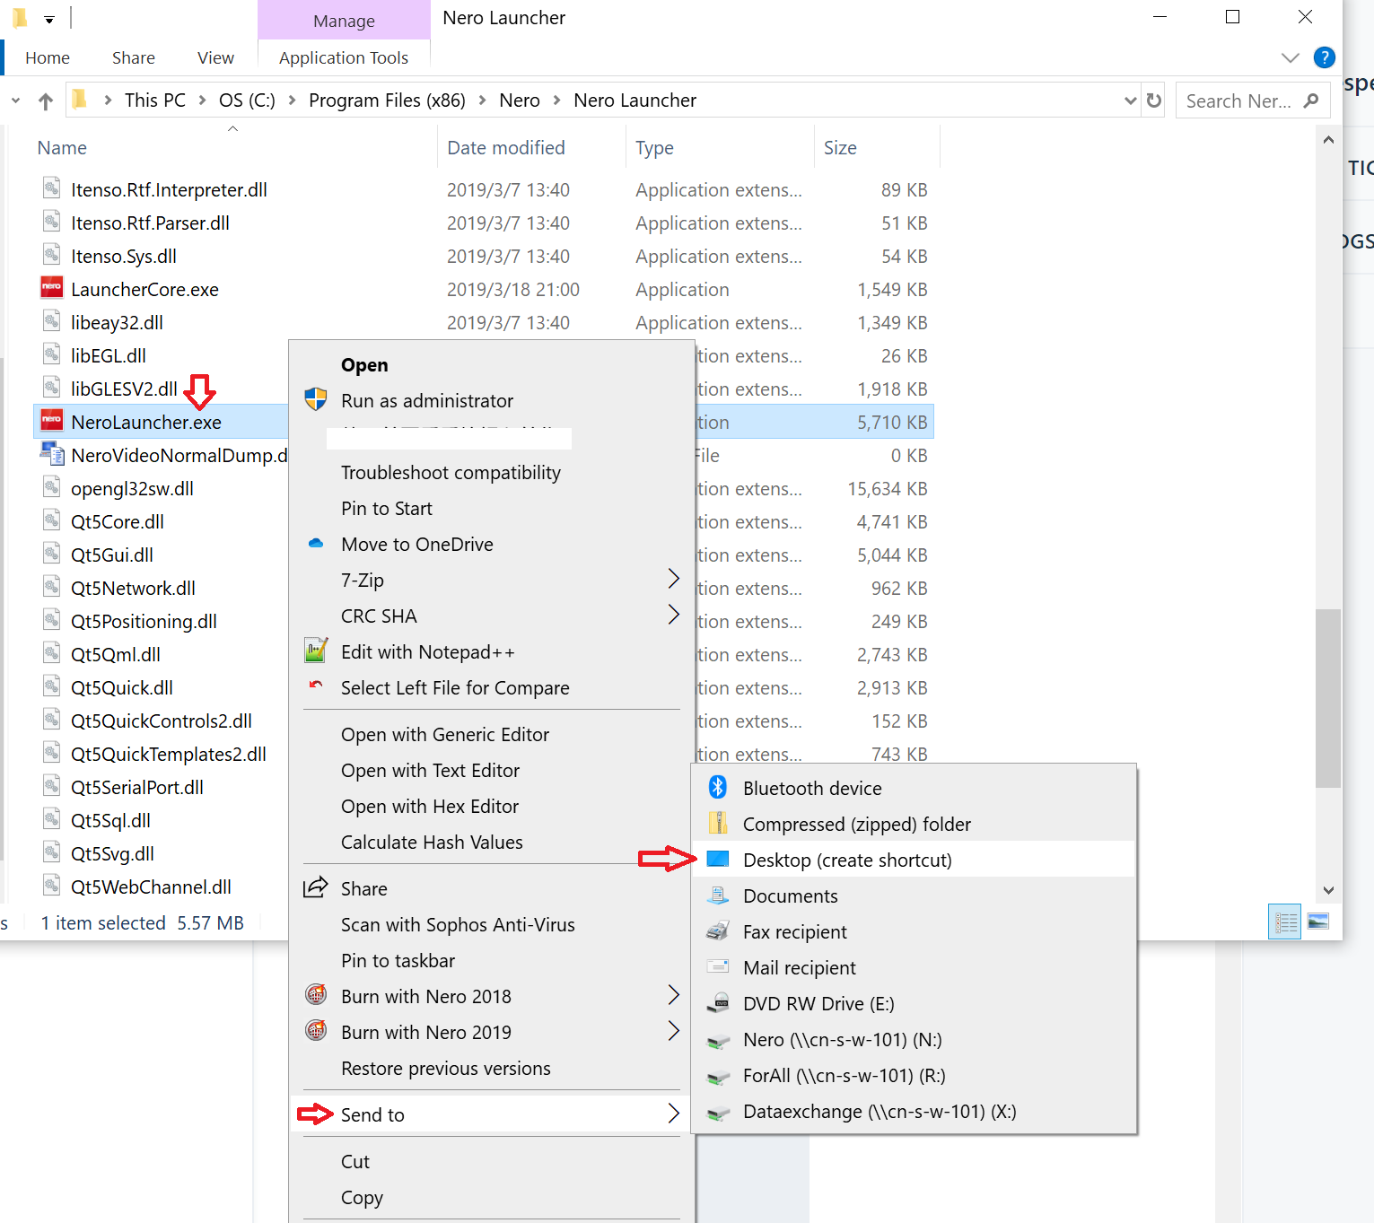Image resolution: width=1374 pixels, height=1223 pixels.
Task: Open the Quick Access Toolbar customize dropdown
Action: pyautogui.click(x=49, y=20)
